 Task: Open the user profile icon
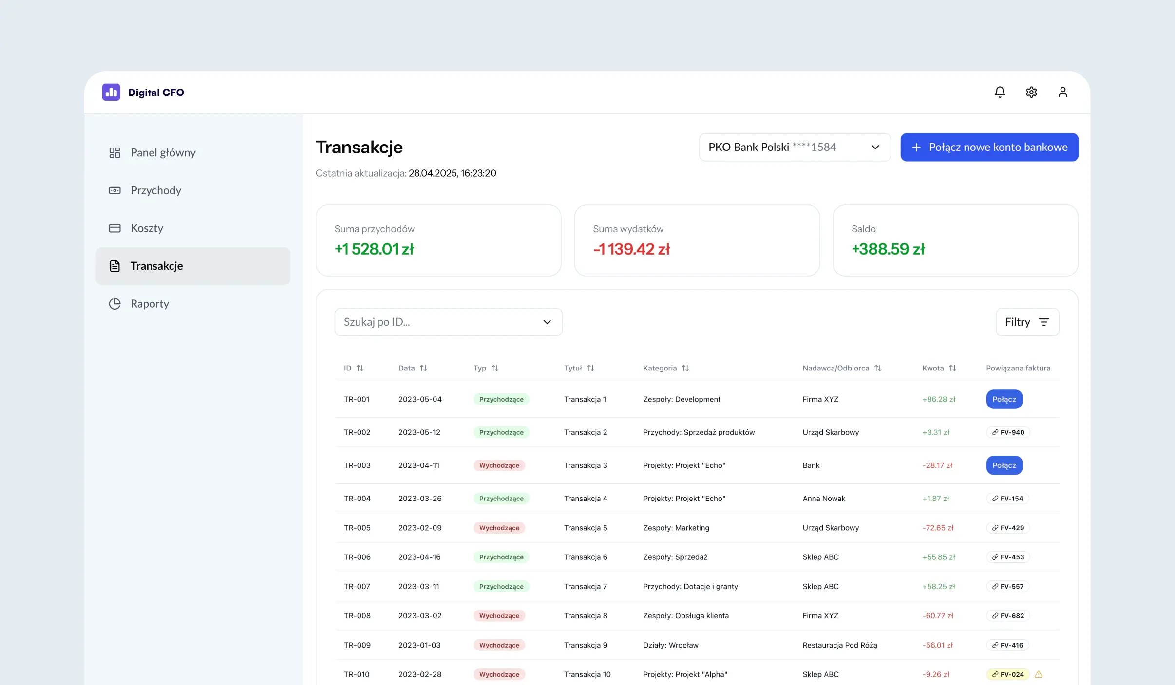[1063, 92]
